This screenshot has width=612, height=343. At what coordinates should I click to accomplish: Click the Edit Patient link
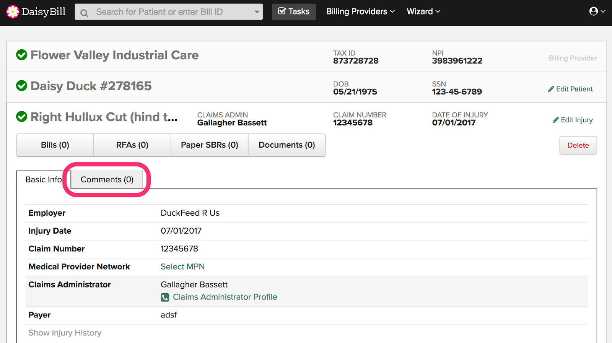coord(570,89)
